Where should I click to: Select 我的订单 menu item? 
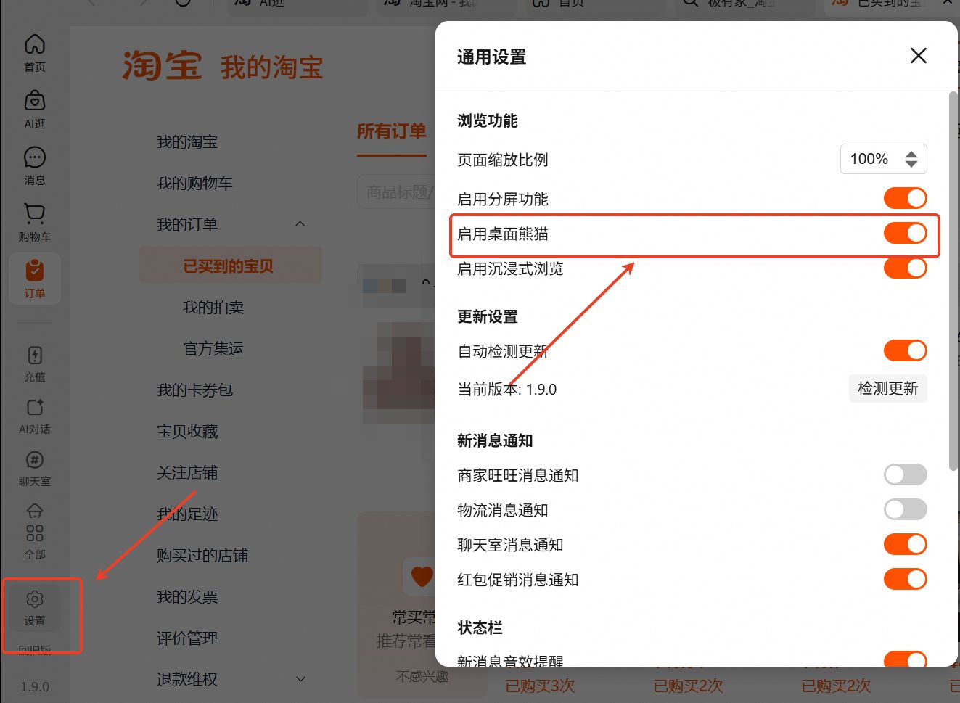pyautogui.click(x=187, y=225)
